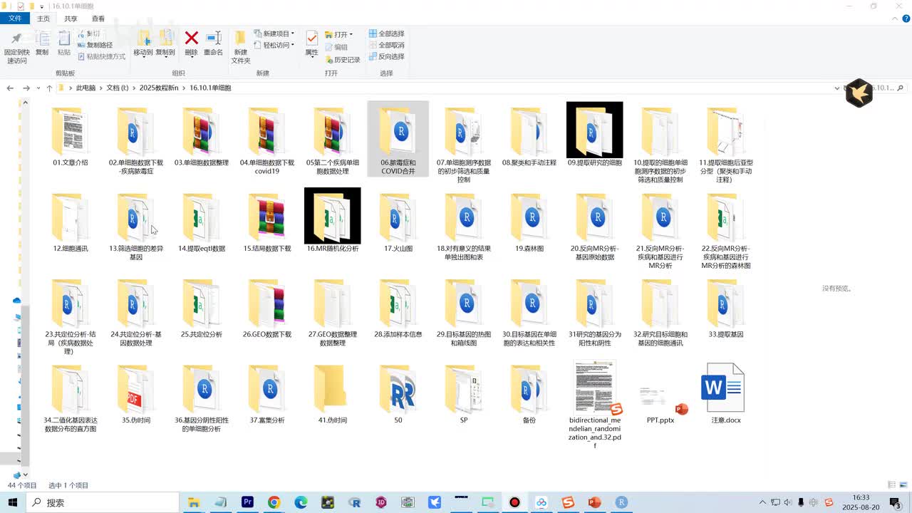Open PowerPoint from the taskbar
Image resolution: width=912 pixels, height=513 pixels.
(x=595, y=502)
